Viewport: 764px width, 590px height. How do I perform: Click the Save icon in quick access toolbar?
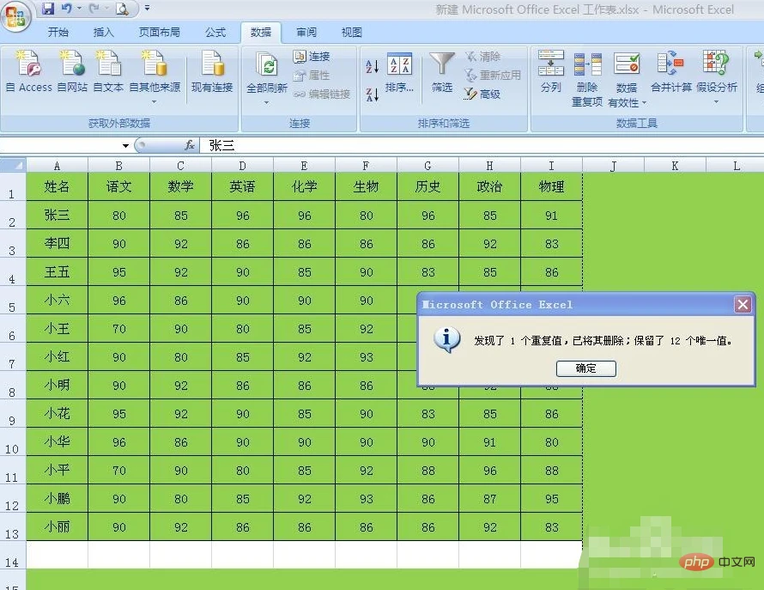tap(48, 9)
